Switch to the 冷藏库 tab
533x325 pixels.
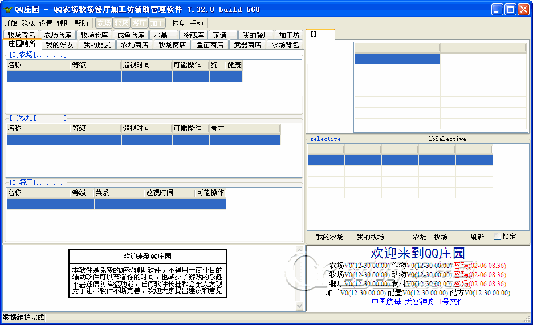pos(193,35)
